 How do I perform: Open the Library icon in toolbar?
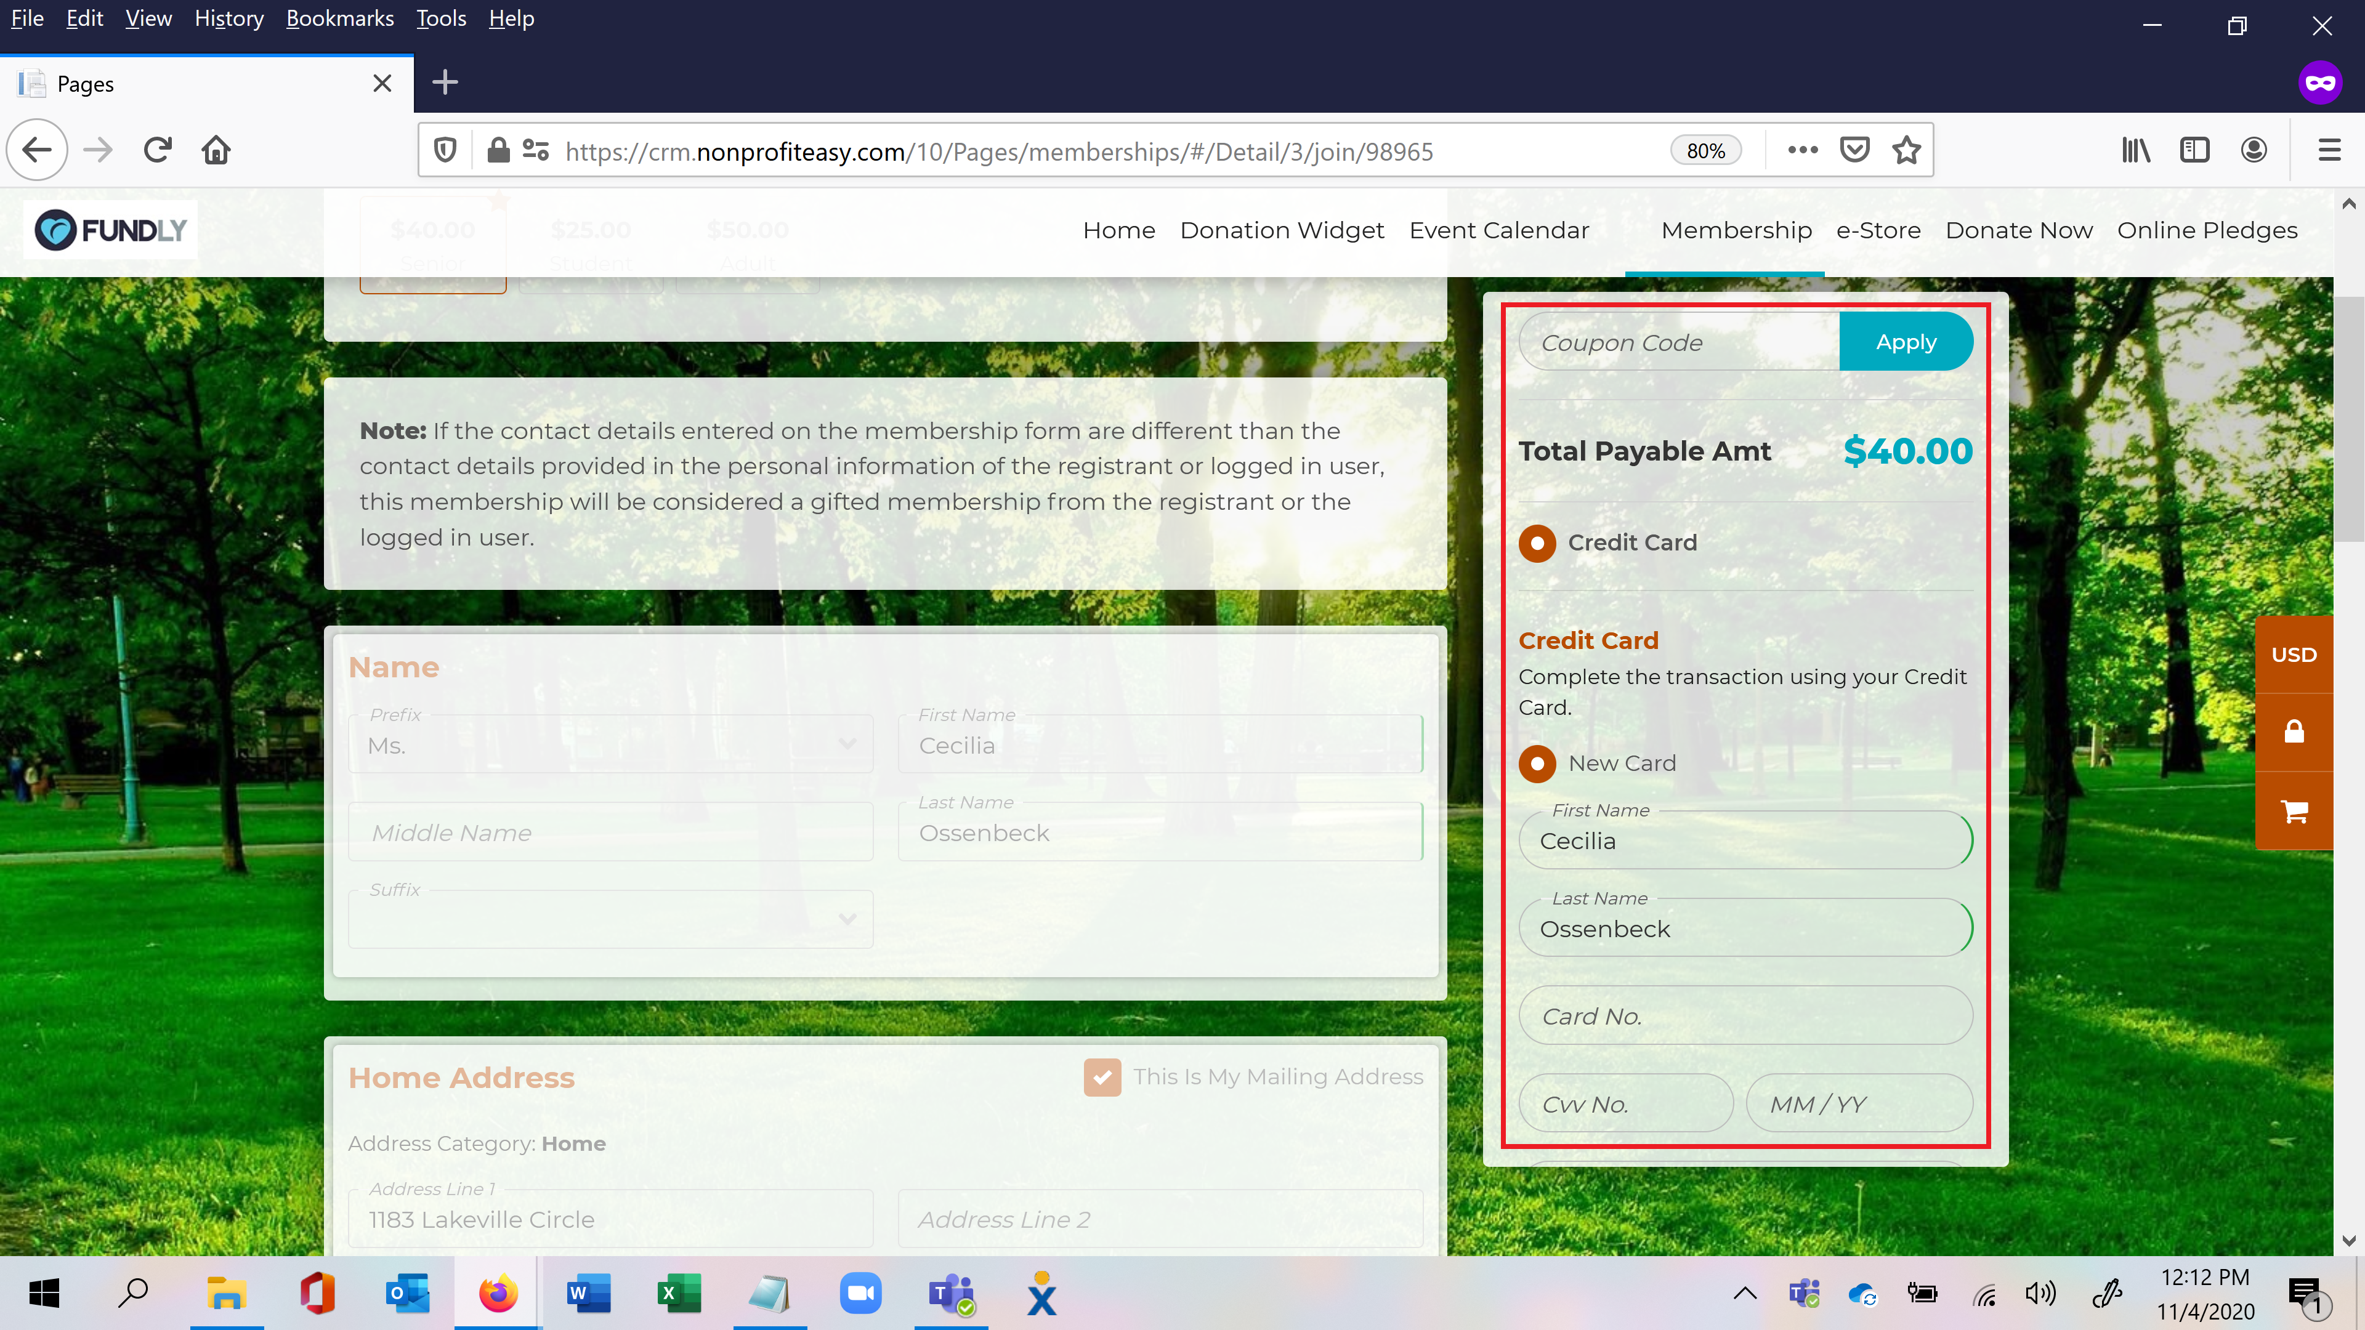[x=2135, y=150]
